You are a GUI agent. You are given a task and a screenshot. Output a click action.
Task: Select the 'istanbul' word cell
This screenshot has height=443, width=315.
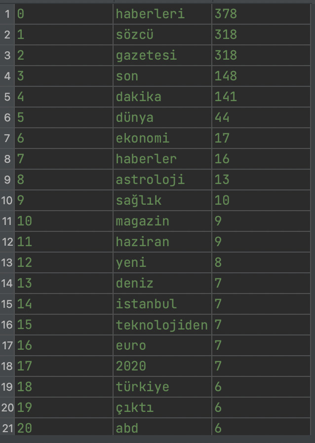(162, 304)
